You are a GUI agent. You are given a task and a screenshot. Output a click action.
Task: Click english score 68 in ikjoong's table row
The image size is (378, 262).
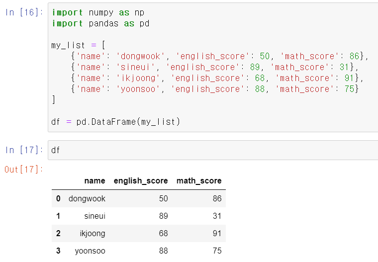pyautogui.click(x=164, y=233)
